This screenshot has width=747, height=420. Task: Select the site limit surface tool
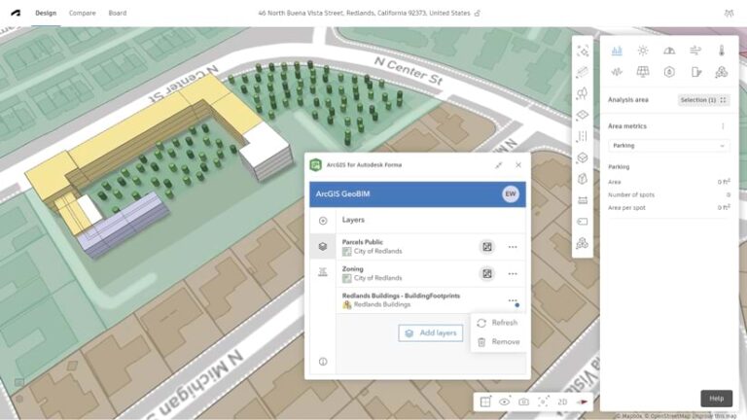coord(583,115)
